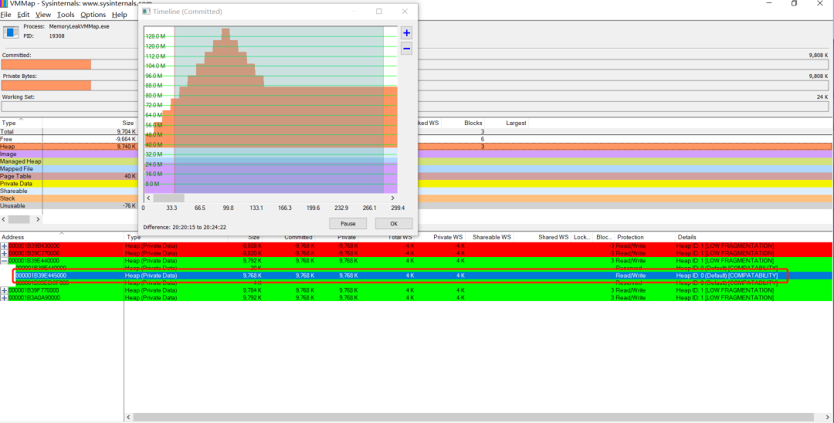Viewport: 834px width, 423px height.
Task: Pause the timeline capture
Action: coord(347,224)
